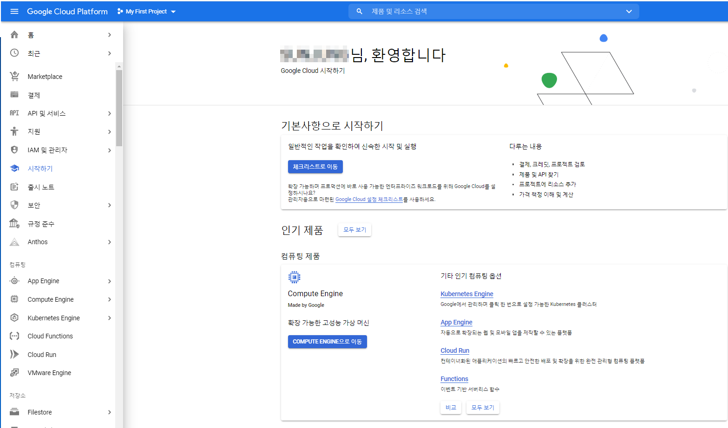728x428 pixels.
Task: Click 모두 보기 button in computing card
Action: click(x=483, y=408)
